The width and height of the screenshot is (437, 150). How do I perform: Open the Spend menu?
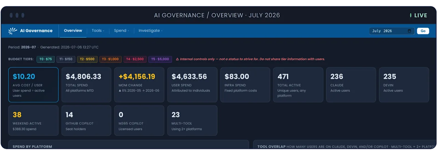coord(121,31)
